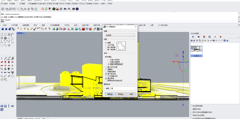240x119 pixels.
Task: Open the 视图 dropdown in 2-D dialog
Action: click(120, 35)
